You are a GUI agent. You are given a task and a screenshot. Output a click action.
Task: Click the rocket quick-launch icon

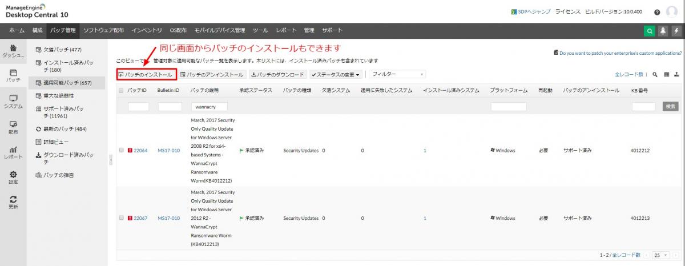pyautogui.click(x=663, y=31)
